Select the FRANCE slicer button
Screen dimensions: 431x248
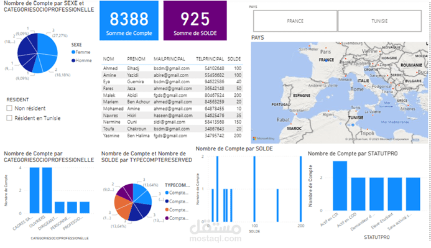[295, 21]
